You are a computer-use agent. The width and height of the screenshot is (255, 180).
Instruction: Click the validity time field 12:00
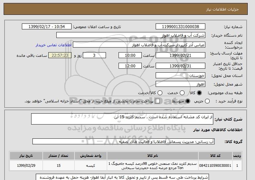tap(130, 66)
